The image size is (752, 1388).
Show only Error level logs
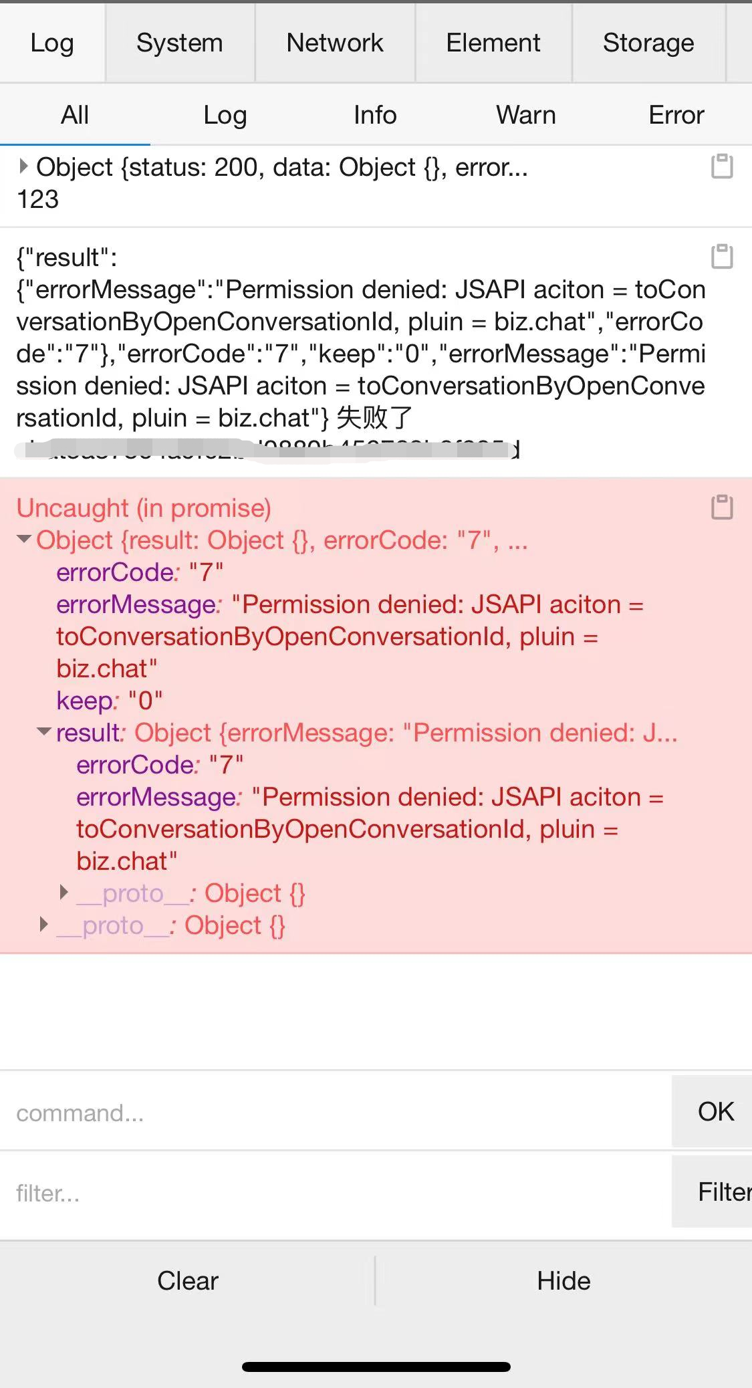click(x=676, y=115)
